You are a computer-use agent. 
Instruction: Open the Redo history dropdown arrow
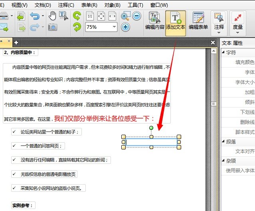coord(43,27)
